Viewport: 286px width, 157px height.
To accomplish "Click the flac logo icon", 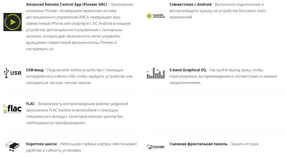I will [12, 109].
